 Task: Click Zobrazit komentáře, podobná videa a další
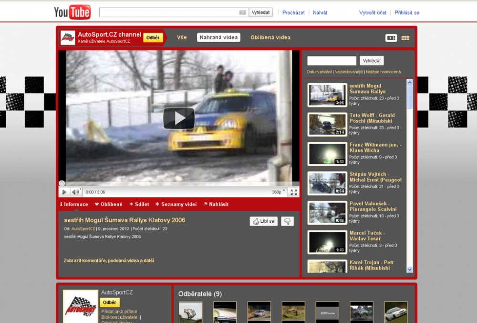(109, 260)
